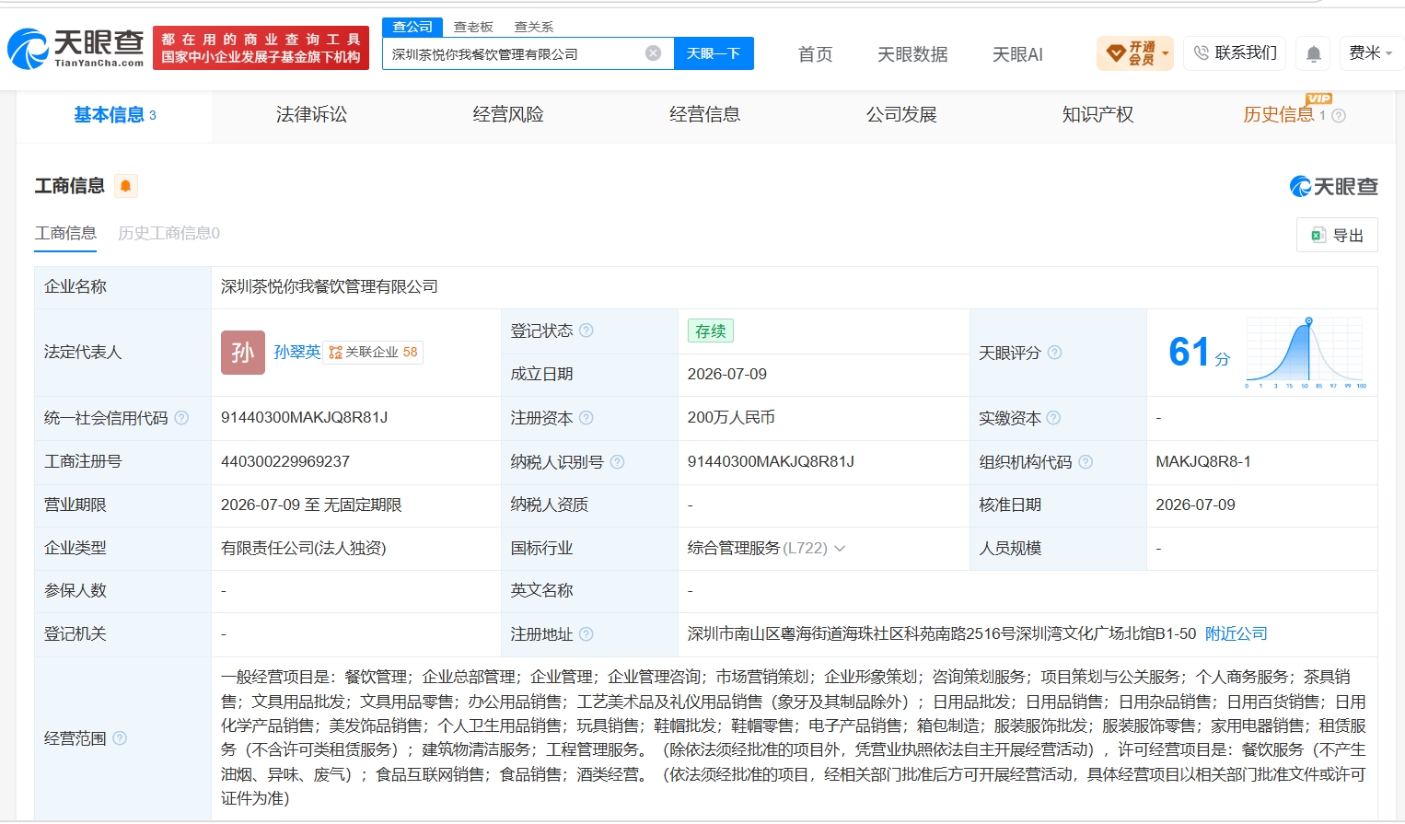Click help icon beside 历史信息 tab
This screenshot has width=1405, height=824.
point(1339,116)
